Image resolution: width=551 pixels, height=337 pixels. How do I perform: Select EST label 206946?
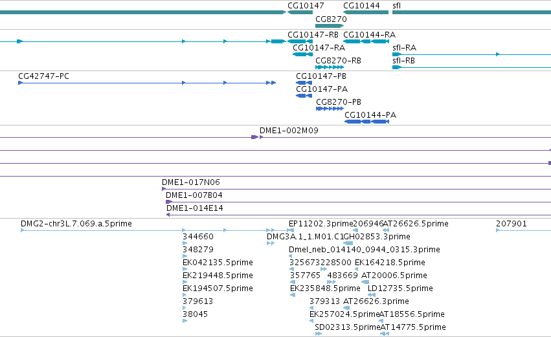[x=368, y=224]
